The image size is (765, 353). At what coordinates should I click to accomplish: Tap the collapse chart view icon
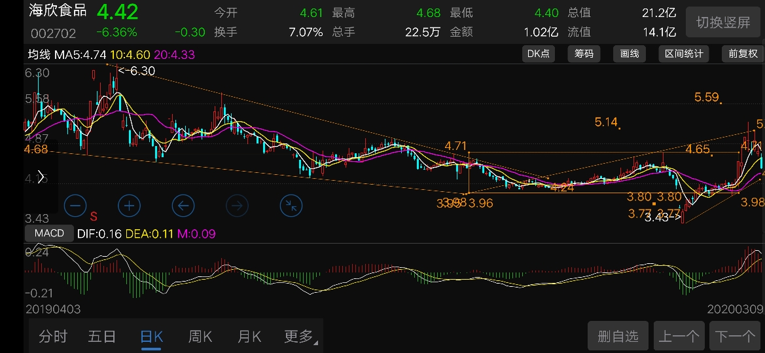[x=291, y=206]
